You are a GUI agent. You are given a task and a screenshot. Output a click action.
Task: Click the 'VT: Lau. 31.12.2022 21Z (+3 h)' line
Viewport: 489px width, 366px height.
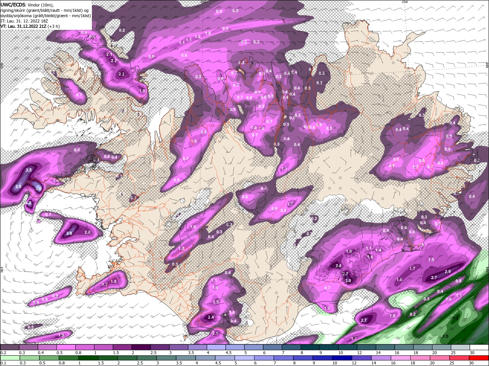[x=30, y=26]
